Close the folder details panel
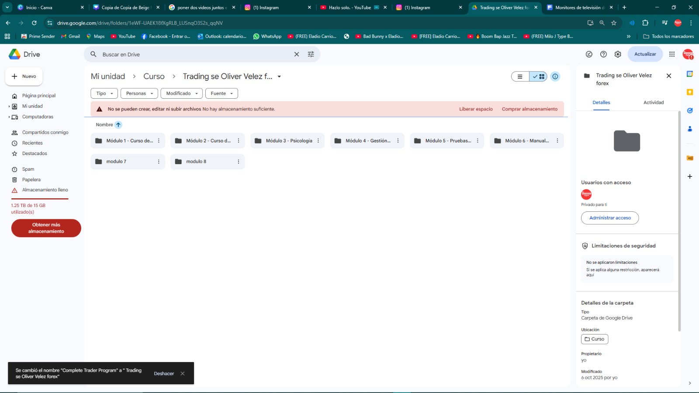The width and height of the screenshot is (699, 393). click(x=669, y=76)
